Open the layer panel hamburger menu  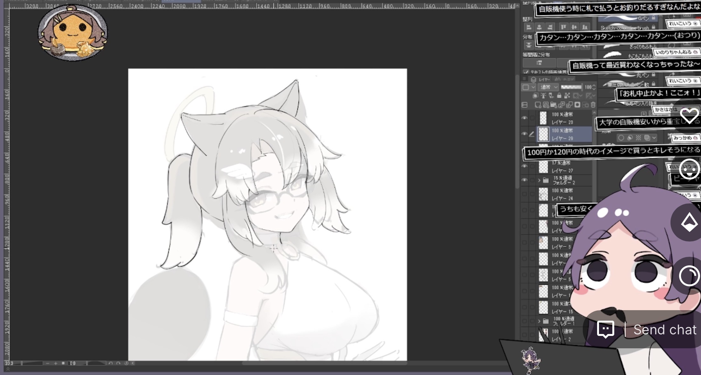524,79
